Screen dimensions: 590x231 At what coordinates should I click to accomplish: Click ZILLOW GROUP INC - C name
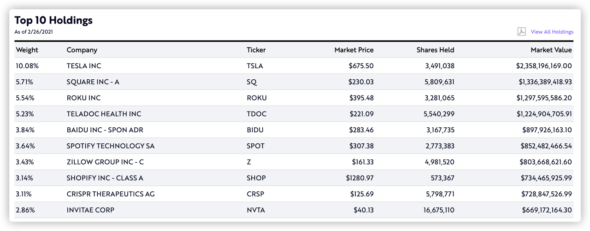(106, 162)
